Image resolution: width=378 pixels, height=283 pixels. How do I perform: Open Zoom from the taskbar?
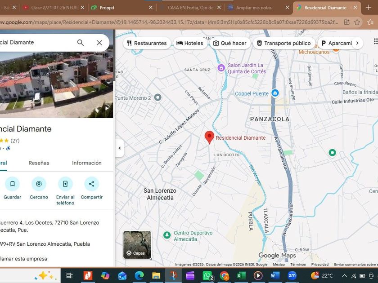click(x=292, y=275)
